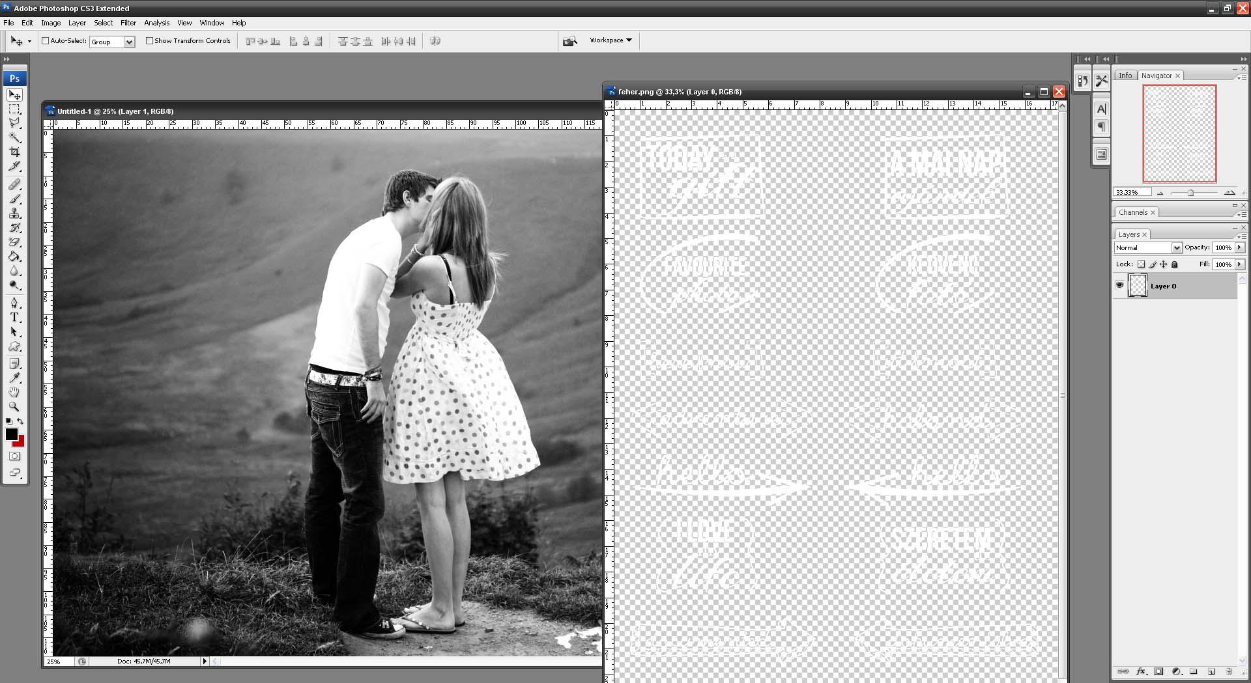Viewport: 1251px width, 683px height.
Task: Select the Crop tool
Action: coord(14,152)
